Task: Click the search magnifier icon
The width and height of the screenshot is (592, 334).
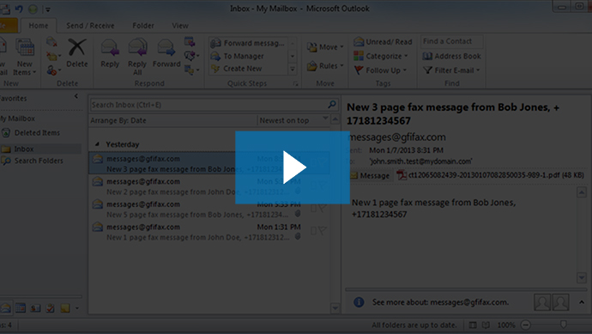Action: (x=332, y=104)
